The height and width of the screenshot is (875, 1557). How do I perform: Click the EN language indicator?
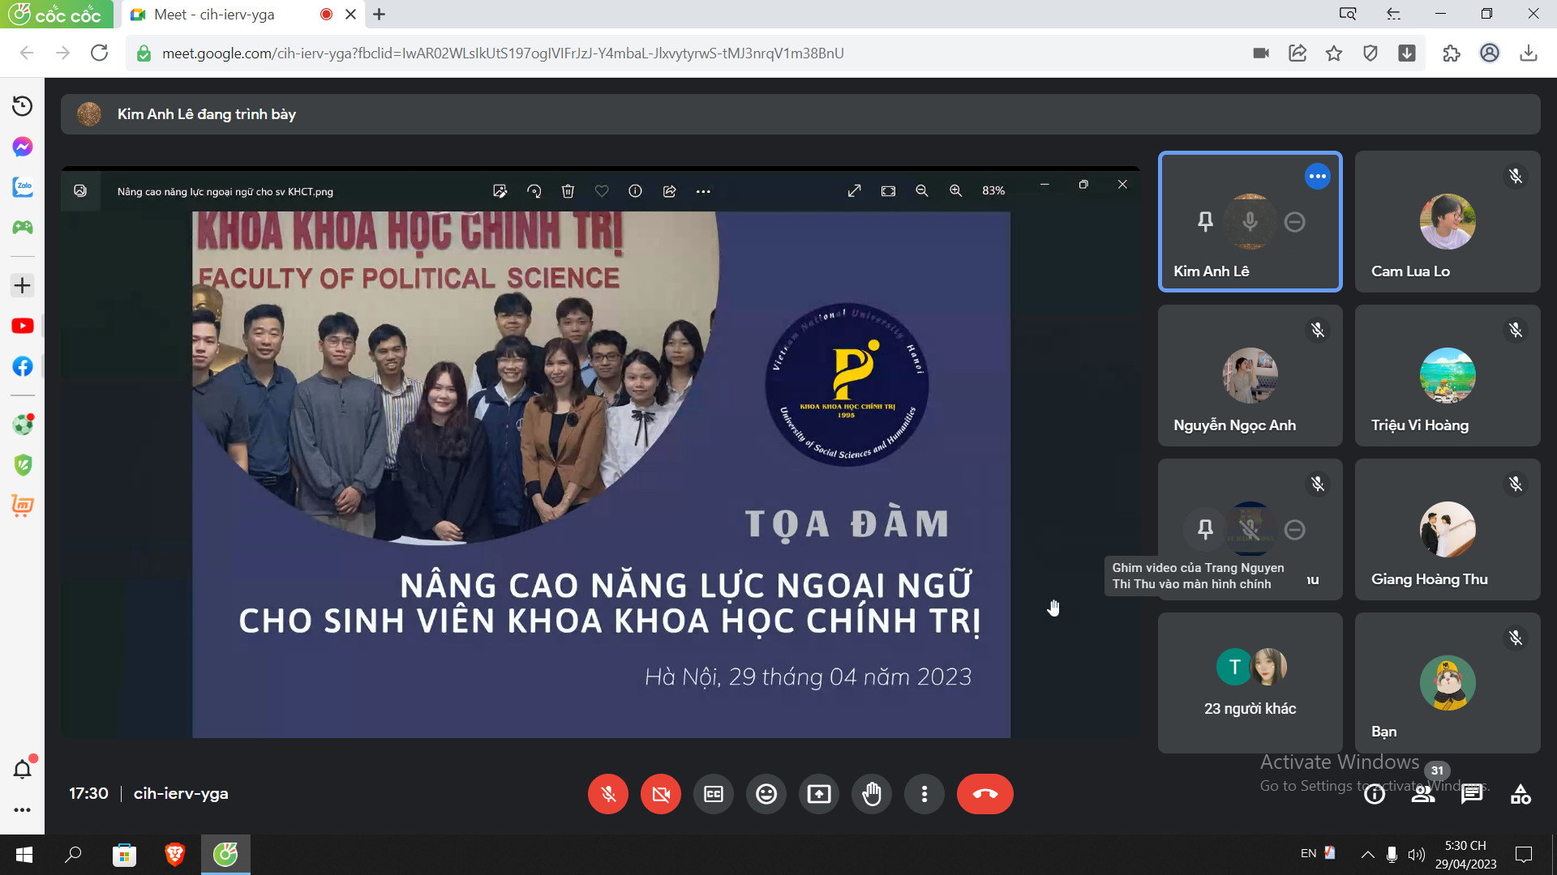click(x=1308, y=854)
